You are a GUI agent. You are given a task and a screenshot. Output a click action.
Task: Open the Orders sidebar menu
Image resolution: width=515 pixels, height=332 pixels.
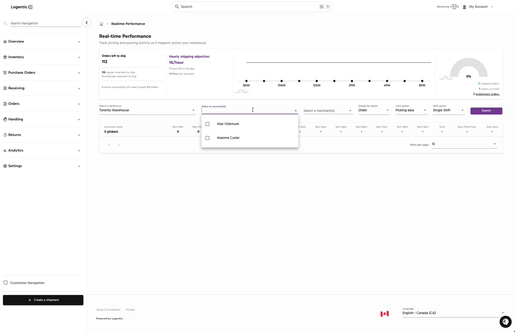coord(43,104)
